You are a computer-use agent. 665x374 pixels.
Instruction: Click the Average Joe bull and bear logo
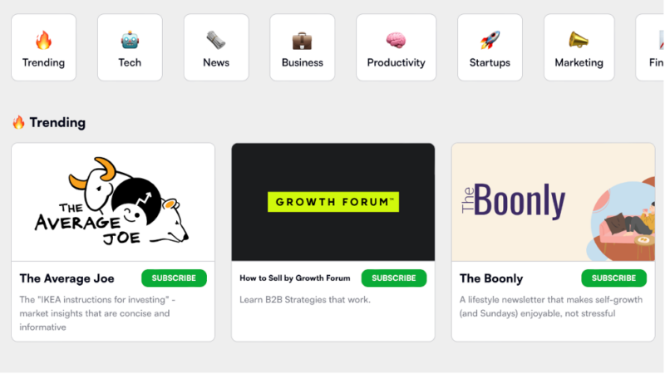(x=113, y=203)
